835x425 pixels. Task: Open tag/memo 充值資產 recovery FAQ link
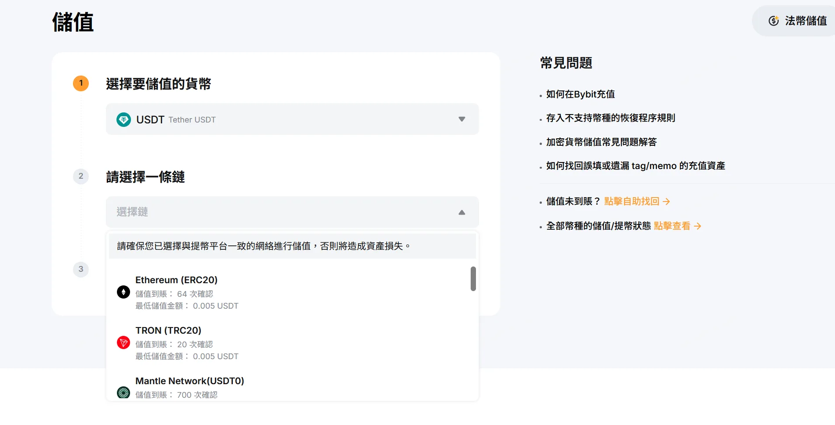(x=635, y=166)
